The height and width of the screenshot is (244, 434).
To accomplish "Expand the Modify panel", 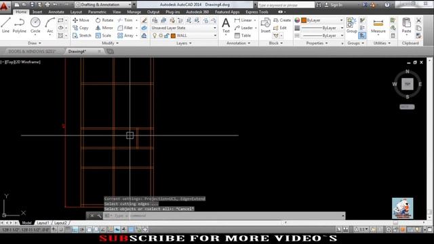I will [110, 43].
